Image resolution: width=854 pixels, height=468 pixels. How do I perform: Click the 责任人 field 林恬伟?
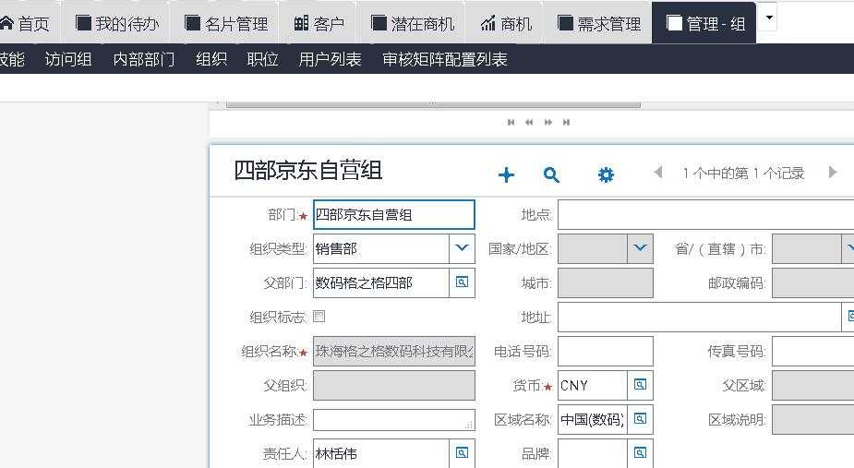(x=381, y=452)
